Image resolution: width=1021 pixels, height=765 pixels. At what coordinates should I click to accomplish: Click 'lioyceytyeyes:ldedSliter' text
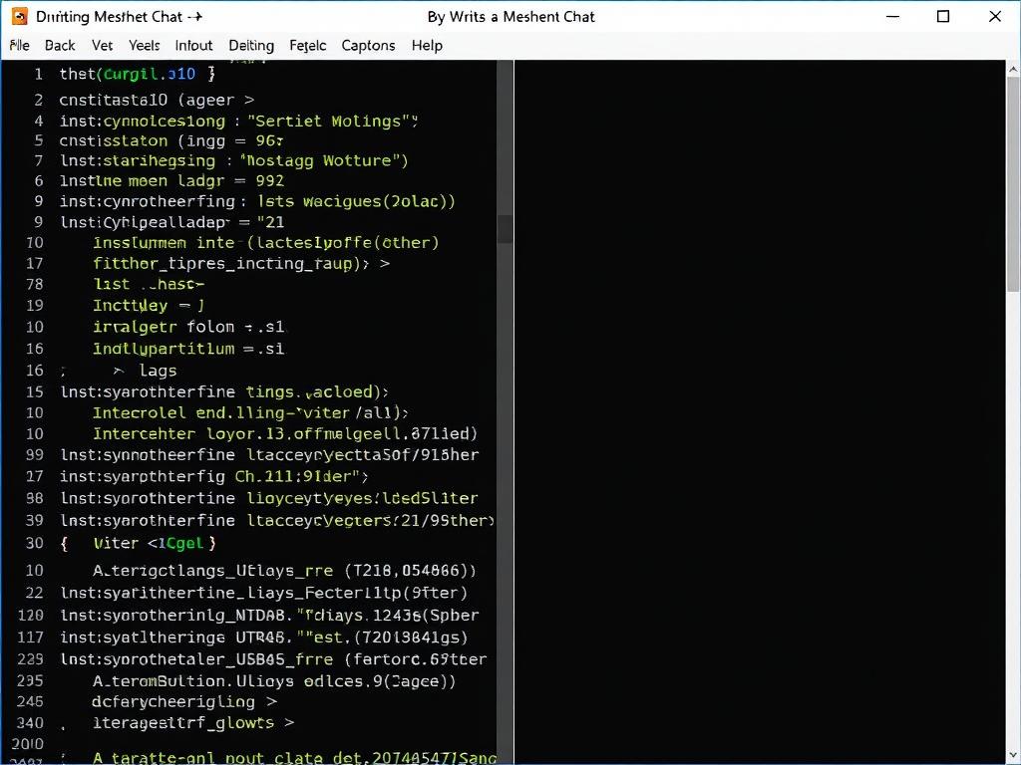(363, 498)
